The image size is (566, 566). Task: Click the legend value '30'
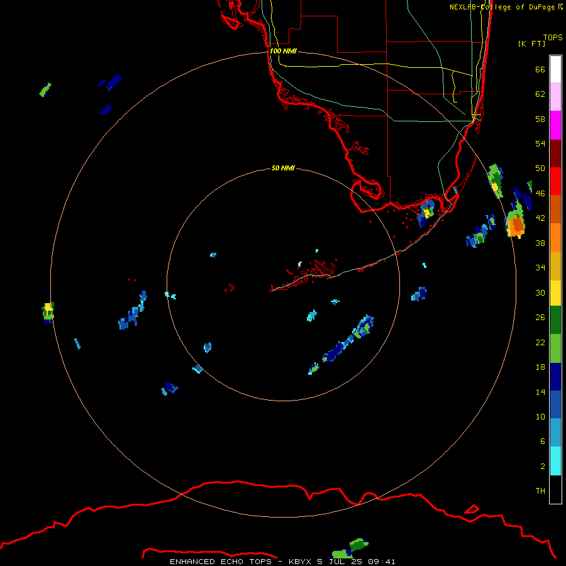[540, 292]
